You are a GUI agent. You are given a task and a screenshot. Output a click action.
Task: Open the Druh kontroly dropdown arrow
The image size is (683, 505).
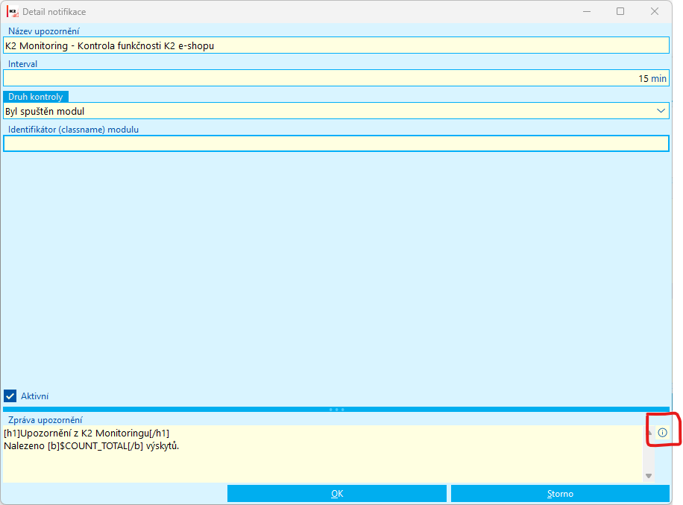click(x=661, y=111)
